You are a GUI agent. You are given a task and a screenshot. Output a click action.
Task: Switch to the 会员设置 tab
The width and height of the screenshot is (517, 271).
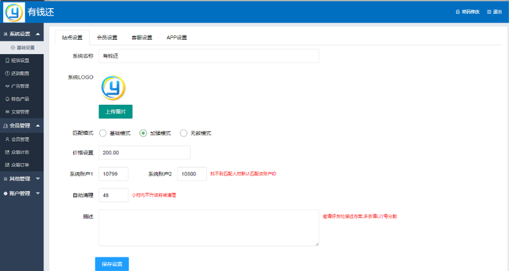tap(107, 38)
